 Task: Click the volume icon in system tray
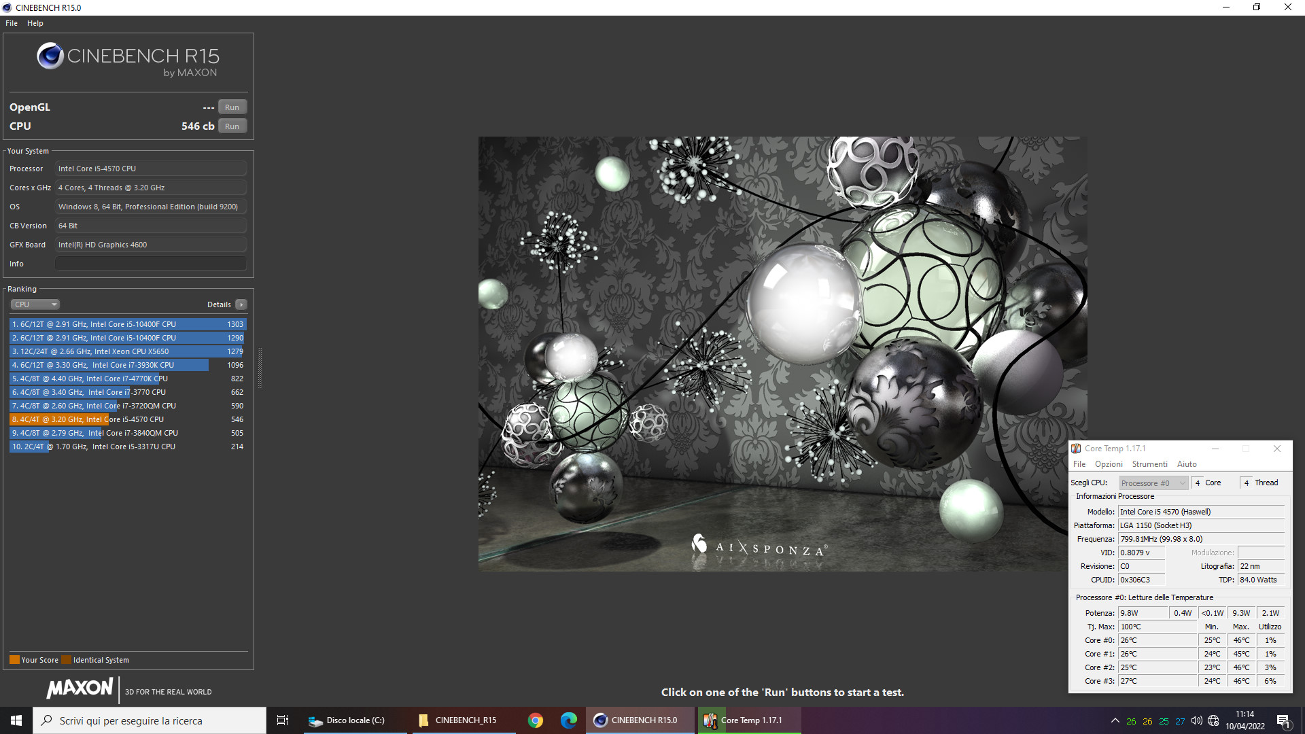point(1196,720)
